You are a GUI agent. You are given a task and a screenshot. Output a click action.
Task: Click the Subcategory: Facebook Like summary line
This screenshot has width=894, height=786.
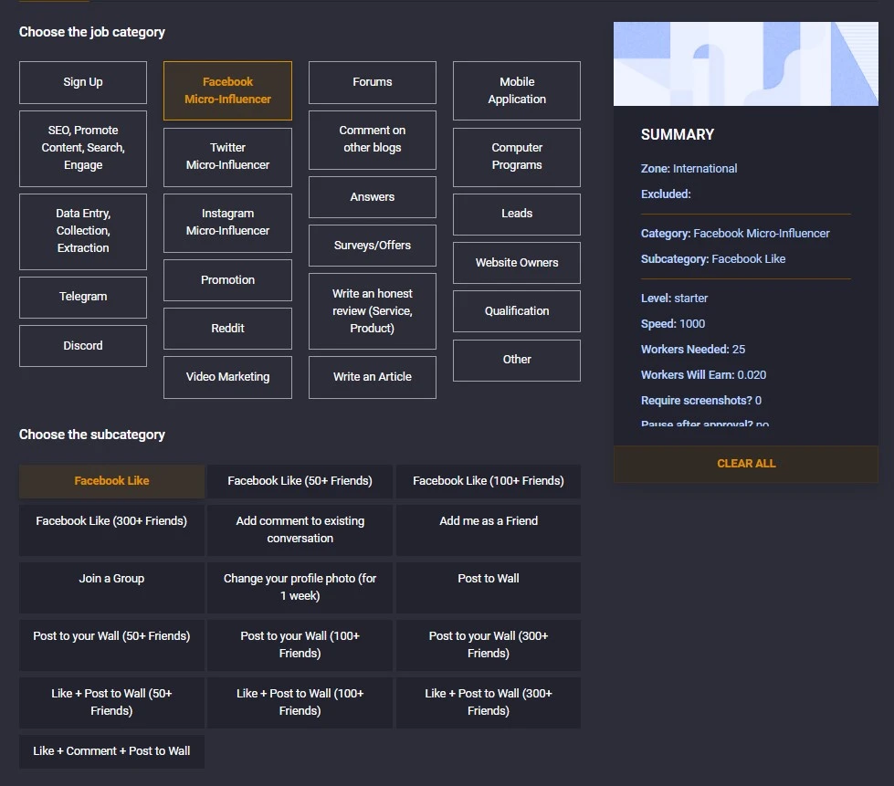pyautogui.click(x=713, y=259)
